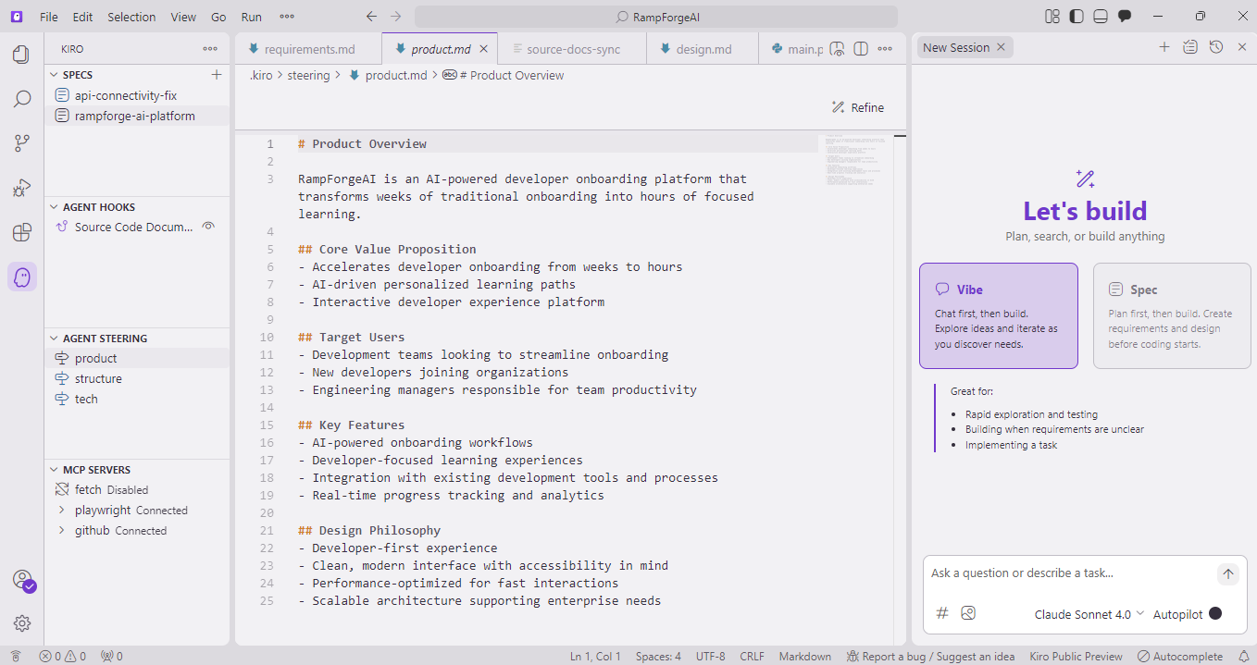Image resolution: width=1257 pixels, height=665 pixels.
Task: Go forward using the navigation arrow
Action: 396,17
